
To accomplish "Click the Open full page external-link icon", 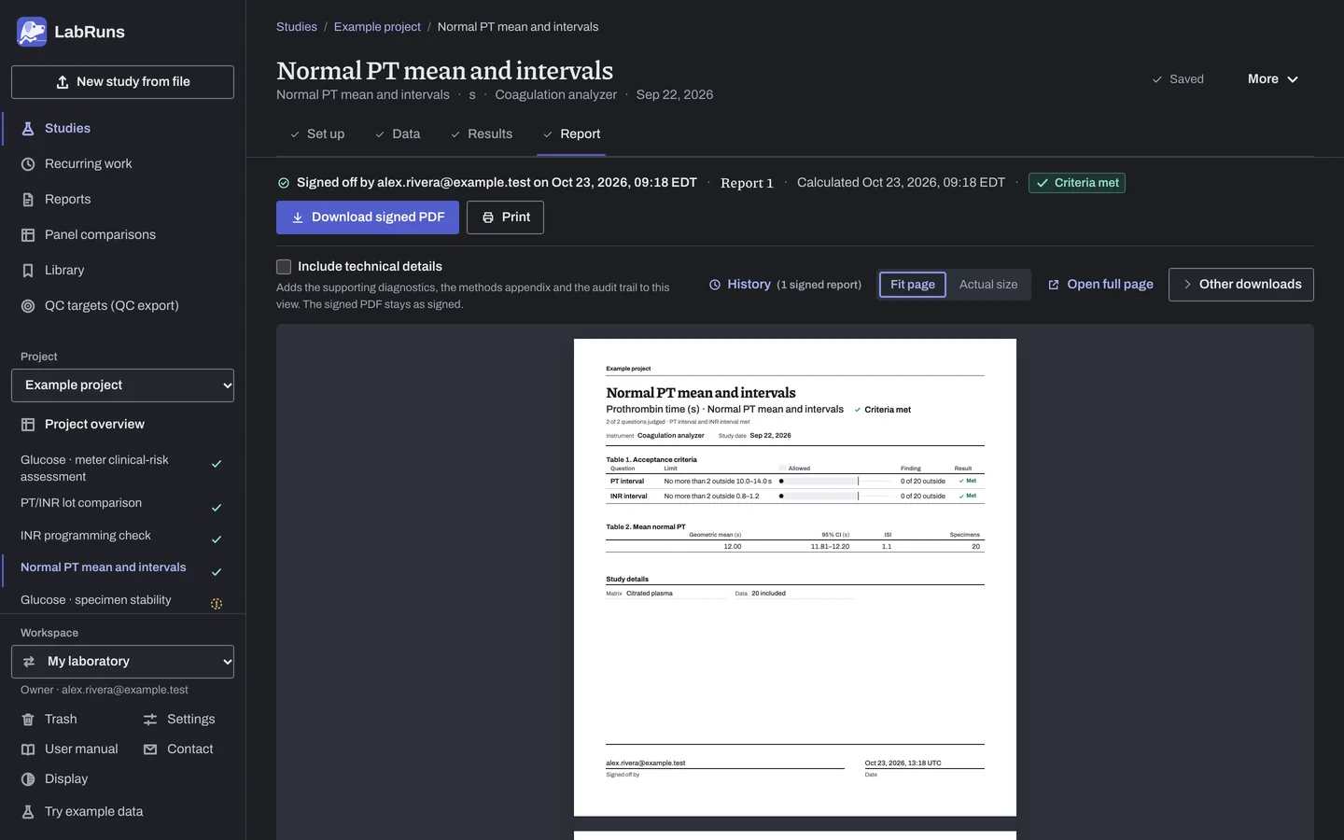I will 1054,285.
